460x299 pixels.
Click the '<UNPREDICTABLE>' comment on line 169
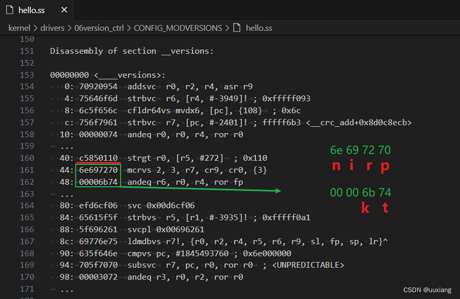[x=308, y=265]
